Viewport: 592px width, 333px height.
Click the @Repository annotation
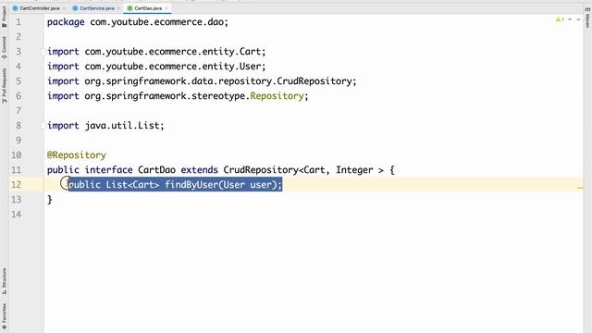click(x=77, y=155)
